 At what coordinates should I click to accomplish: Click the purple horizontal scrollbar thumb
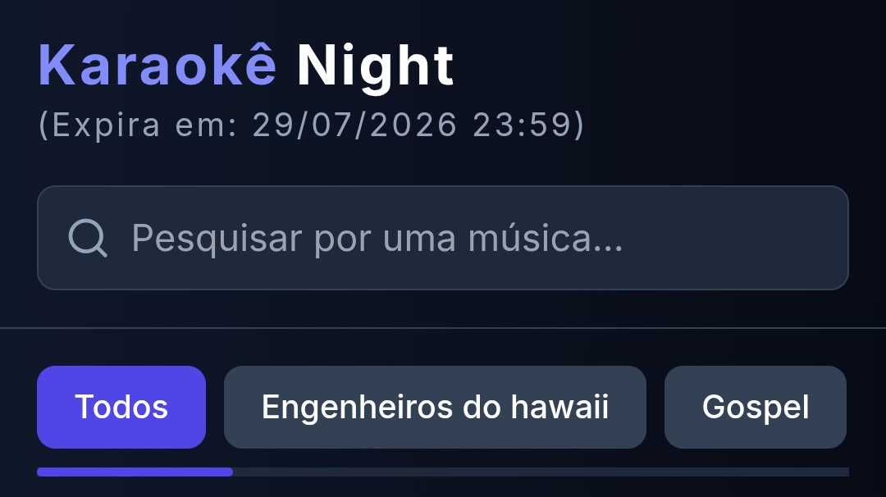[135, 472]
